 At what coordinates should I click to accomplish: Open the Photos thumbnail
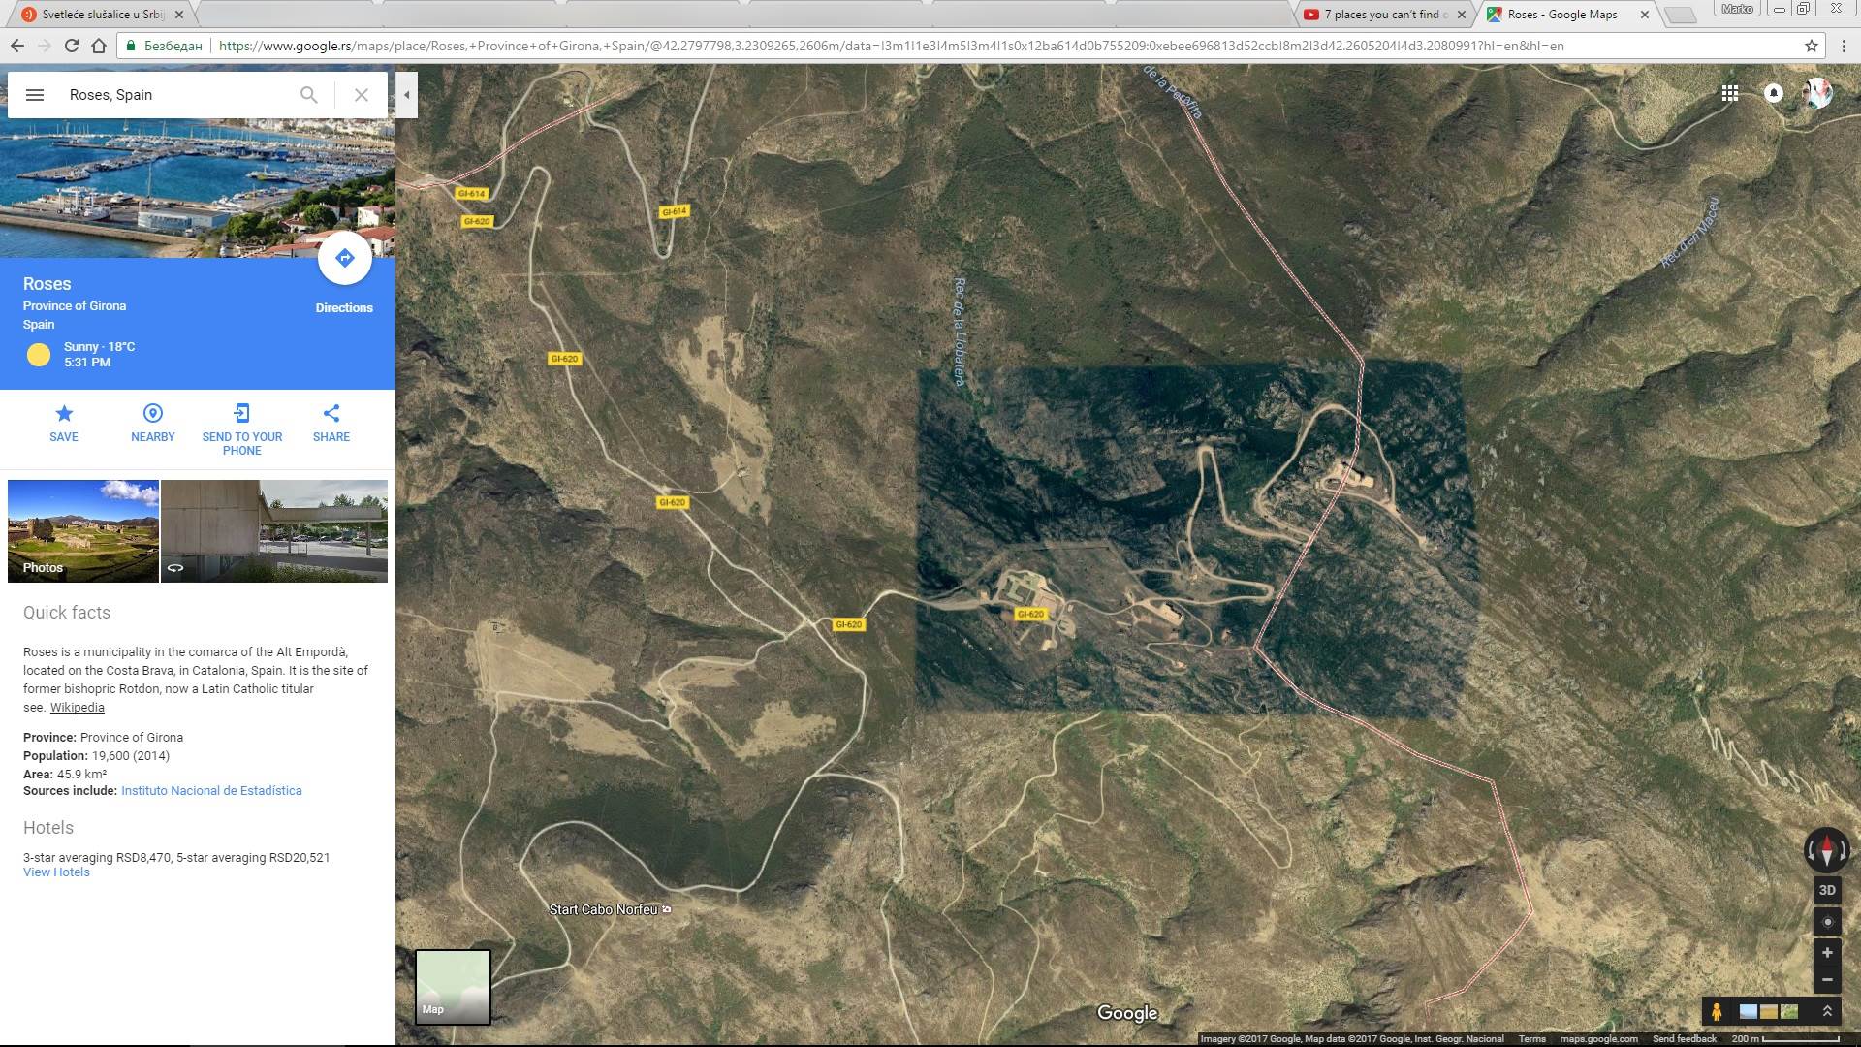click(x=83, y=531)
